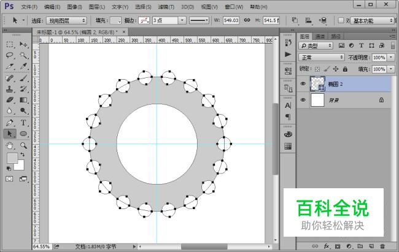Image resolution: width=399 pixels, height=252 pixels.
Task: Select the Hand tool
Action: 10,145
